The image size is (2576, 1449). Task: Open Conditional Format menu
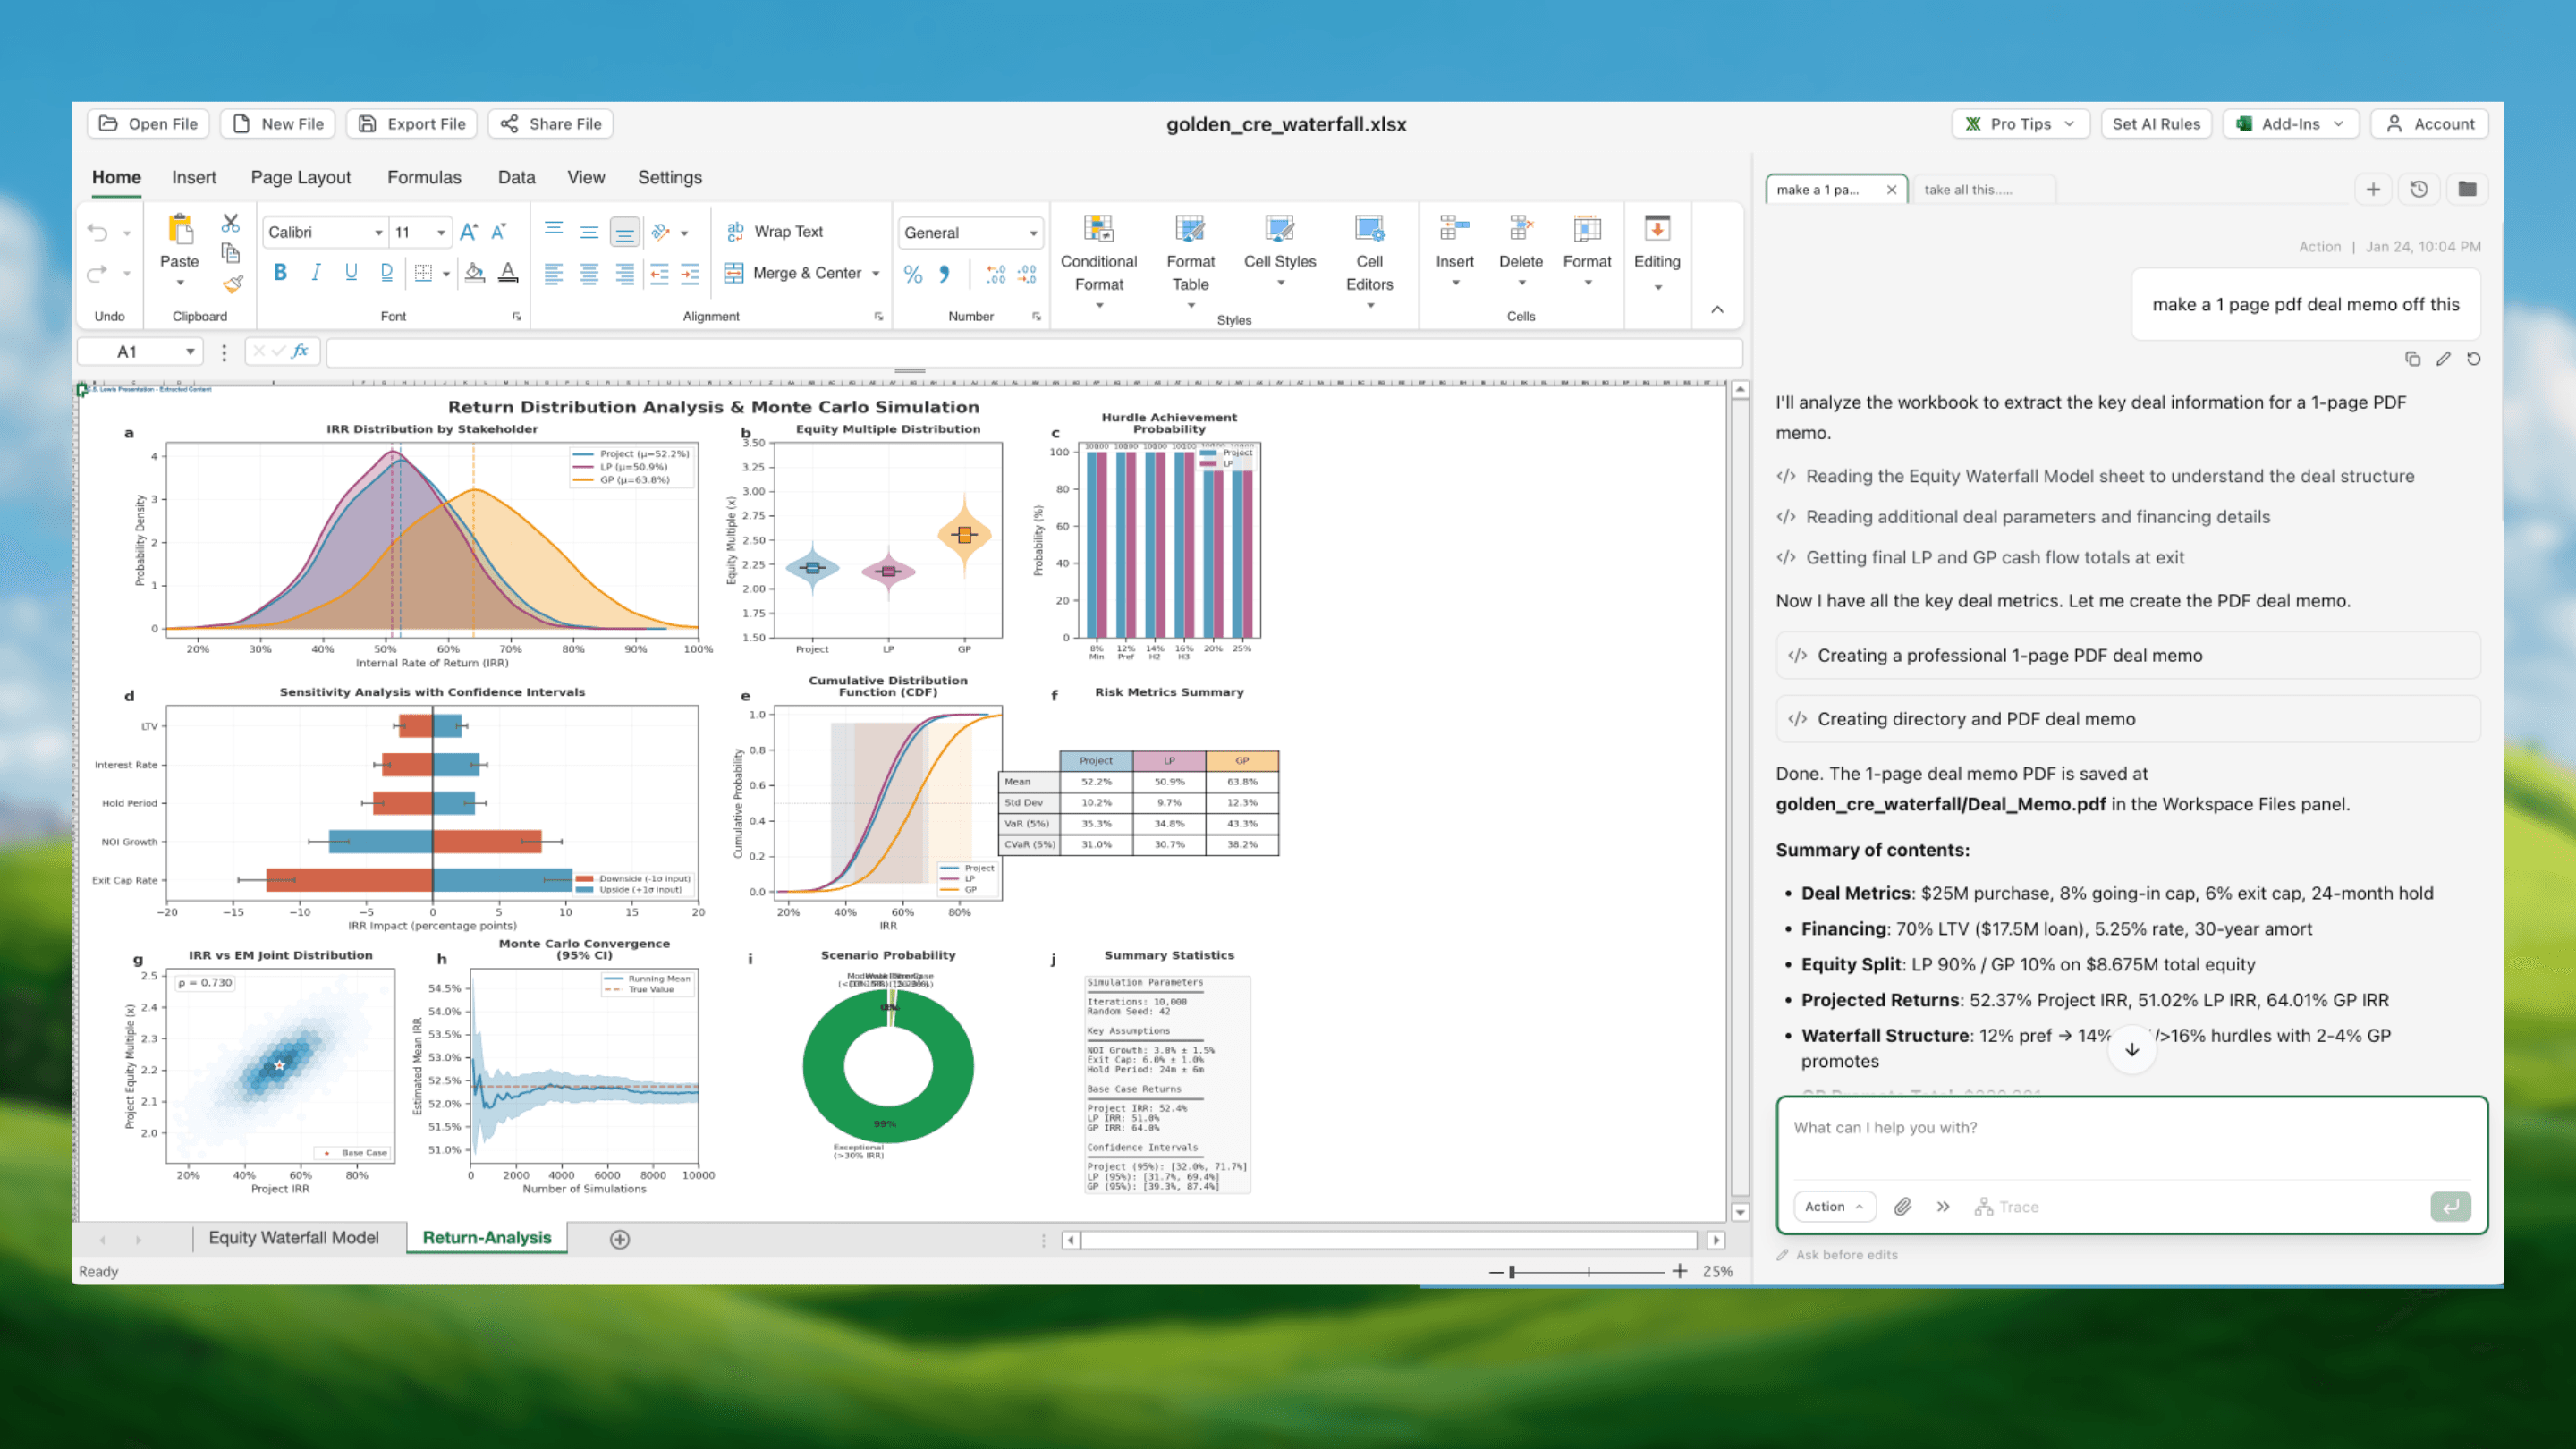click(x=1099, y=261)
